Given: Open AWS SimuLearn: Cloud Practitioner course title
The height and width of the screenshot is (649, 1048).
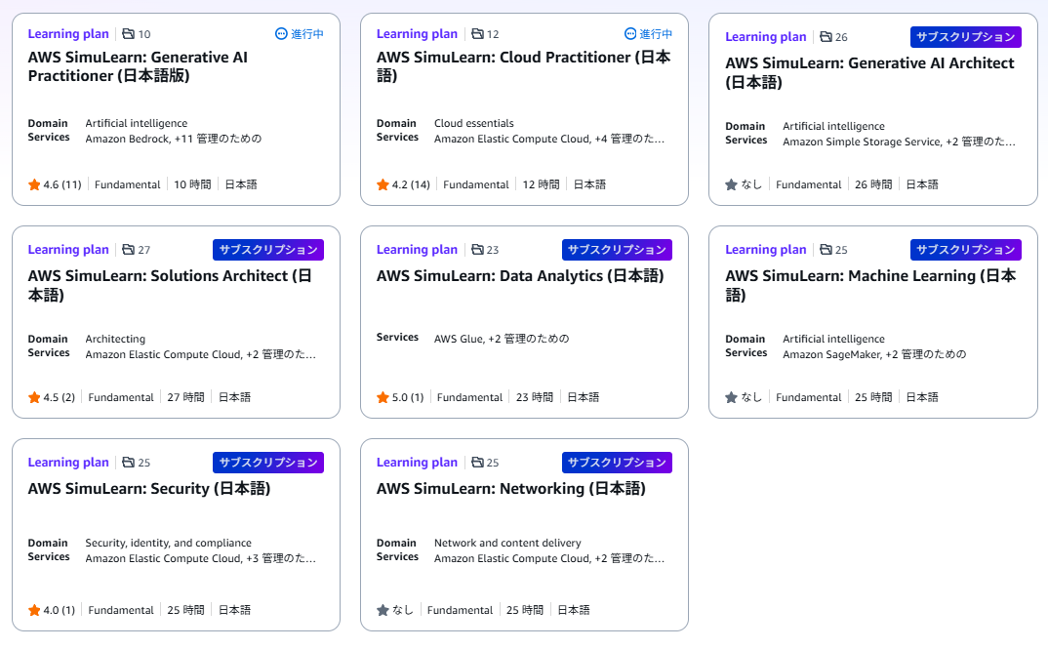Looking at the screenshot, I should (523, 66).
